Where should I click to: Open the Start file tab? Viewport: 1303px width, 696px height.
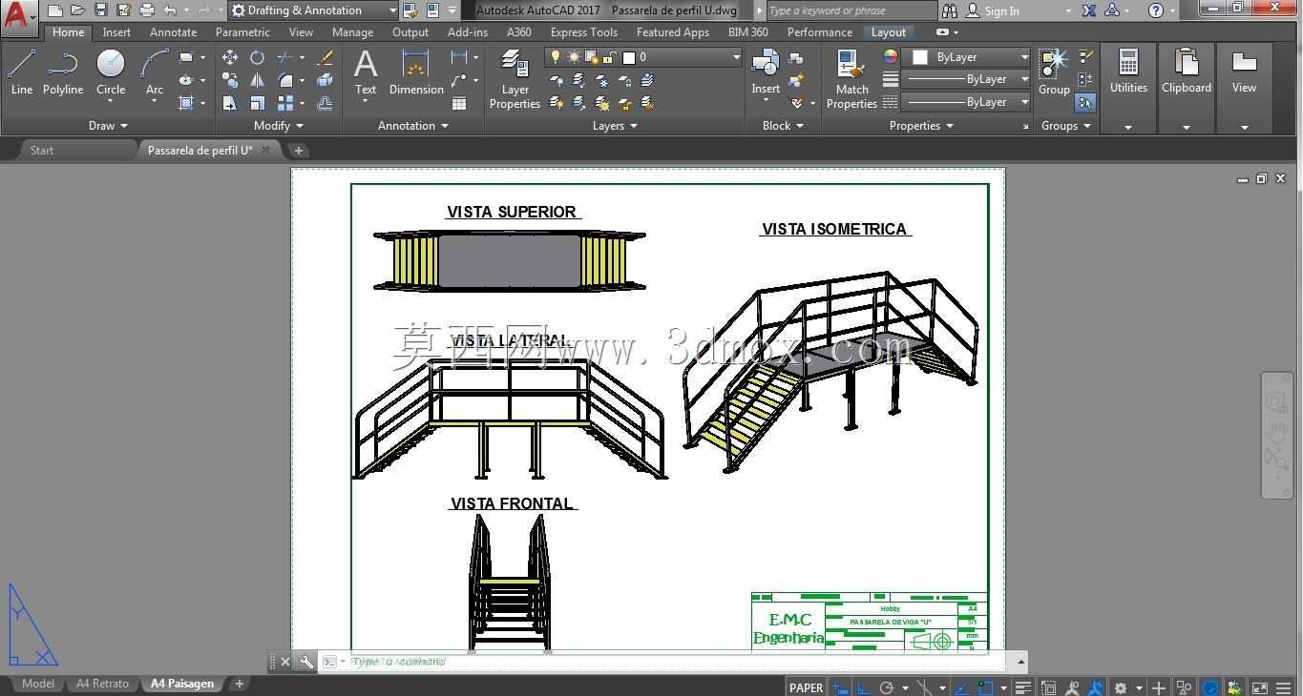(42, 150)
